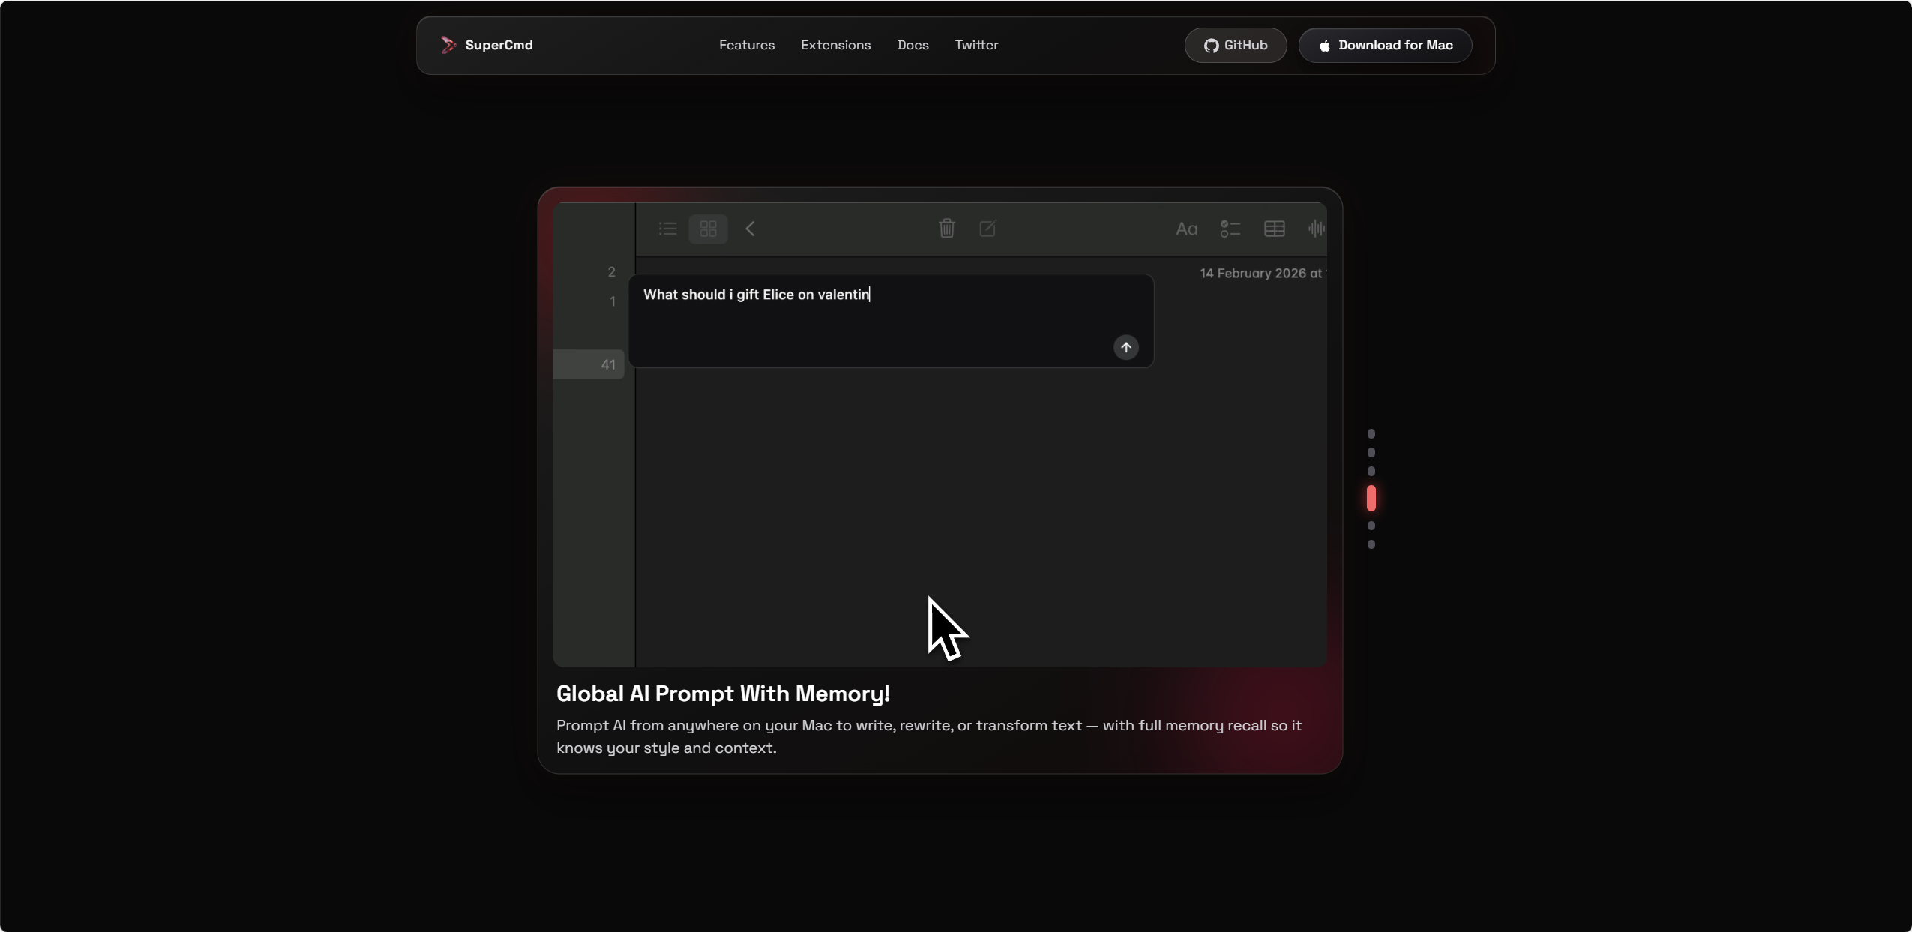Image resolution: width=1912 pixels, height=932 pixels.
Task: Select the grid view icon
Action: (x=708, y=229)
